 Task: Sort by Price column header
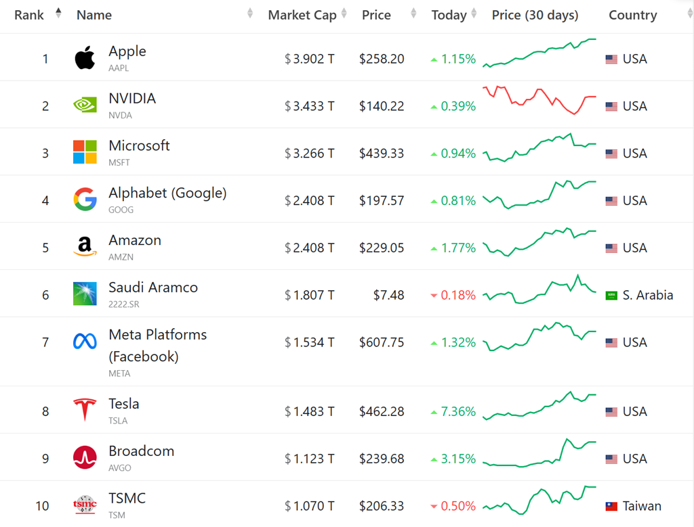click(x=376, y=15)
